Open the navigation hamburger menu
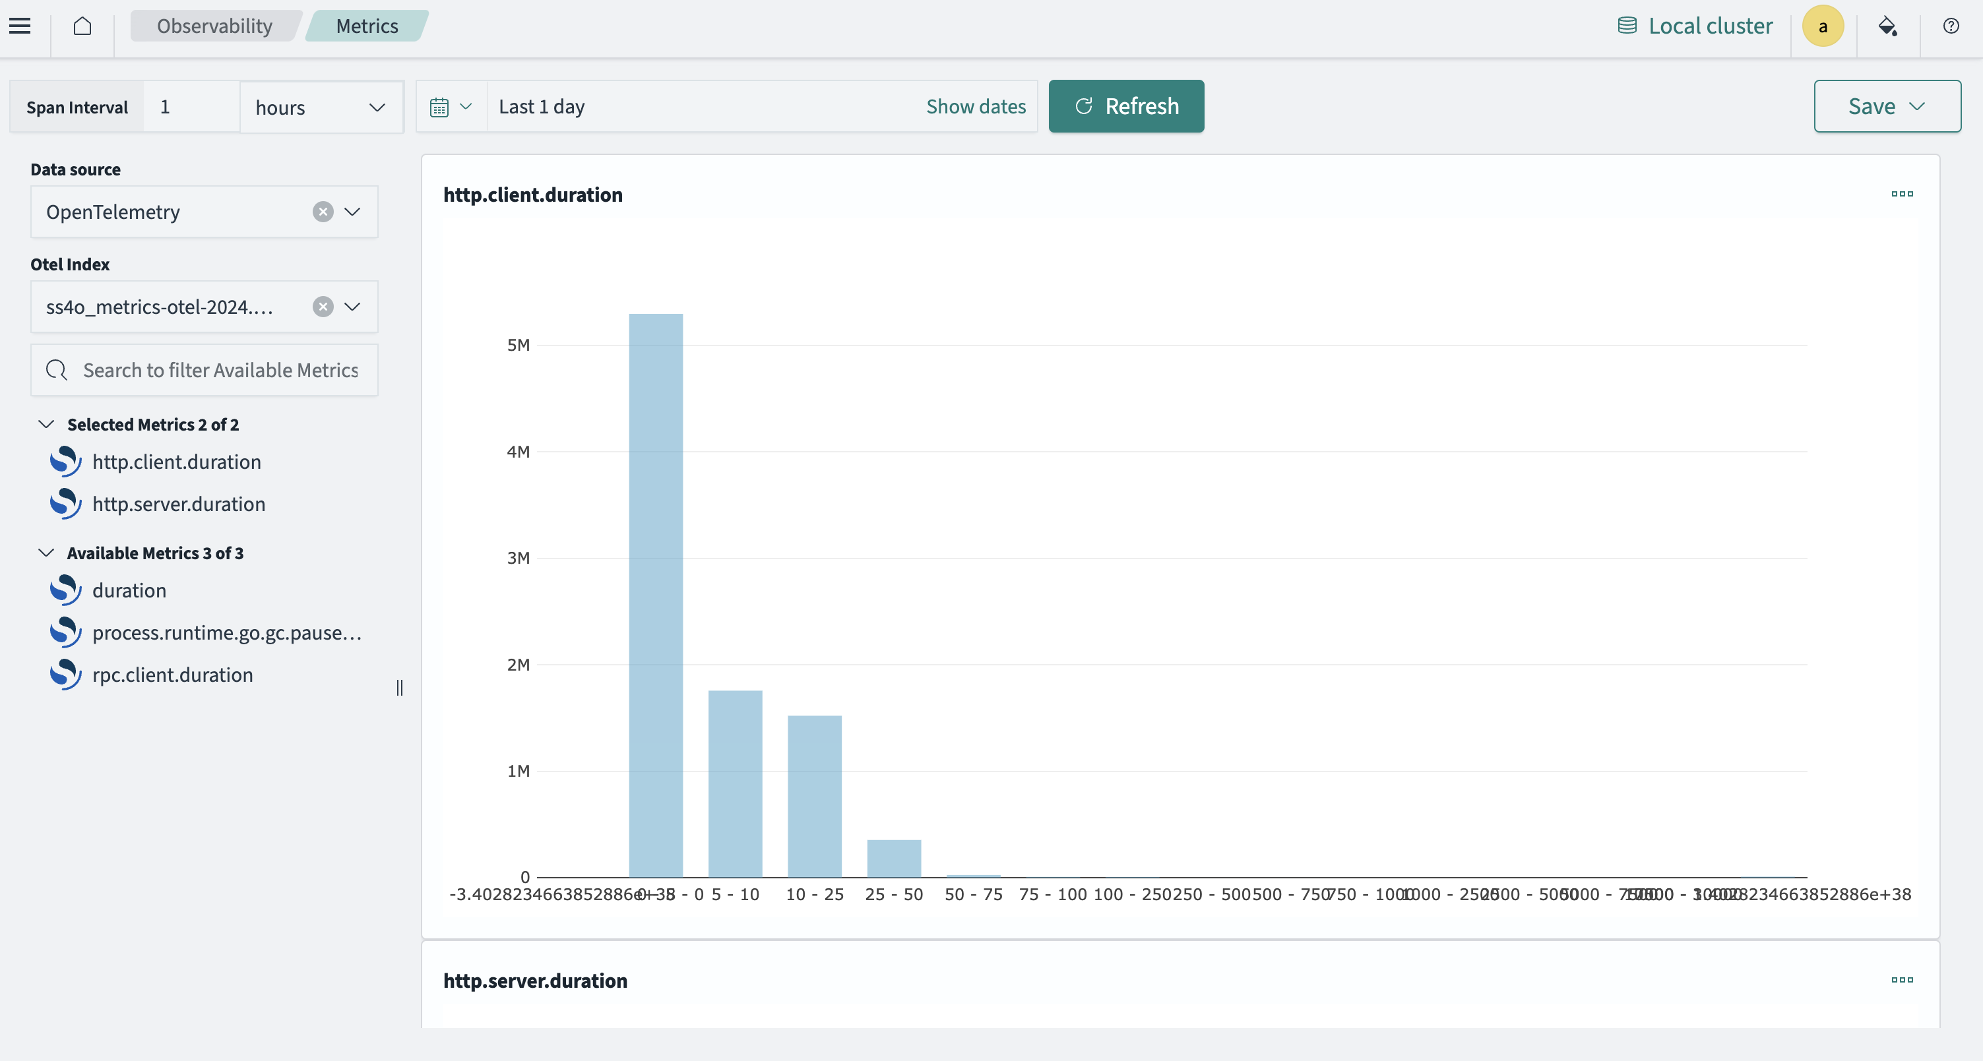The width and height of the screenshot is (1983, 1061). pyautogui.click(x=19, y=26)
